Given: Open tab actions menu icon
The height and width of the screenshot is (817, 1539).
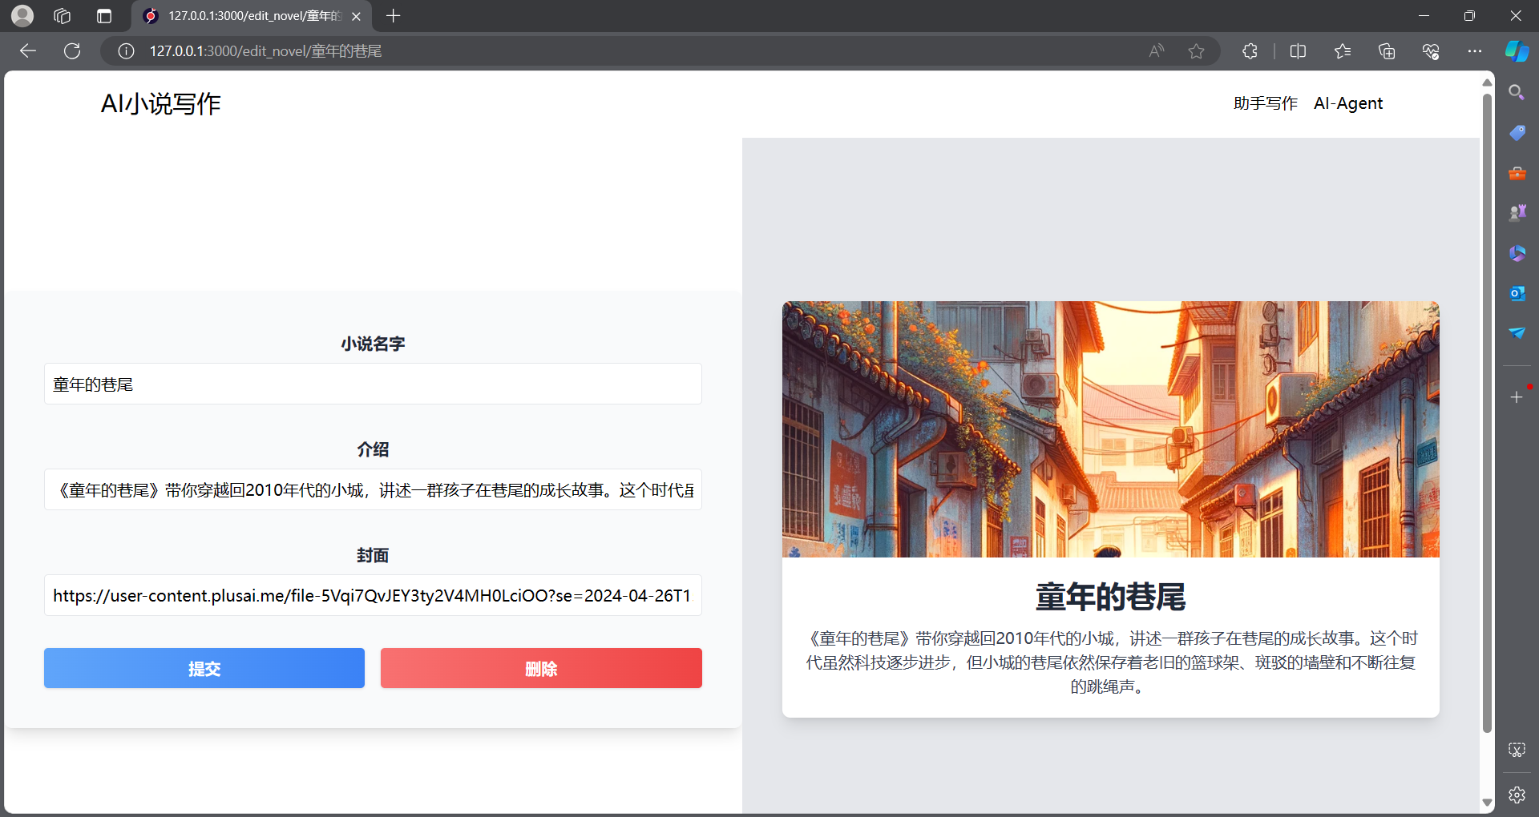Looking at the screenshot, I should pyautogui.click(x=104, y=15).
